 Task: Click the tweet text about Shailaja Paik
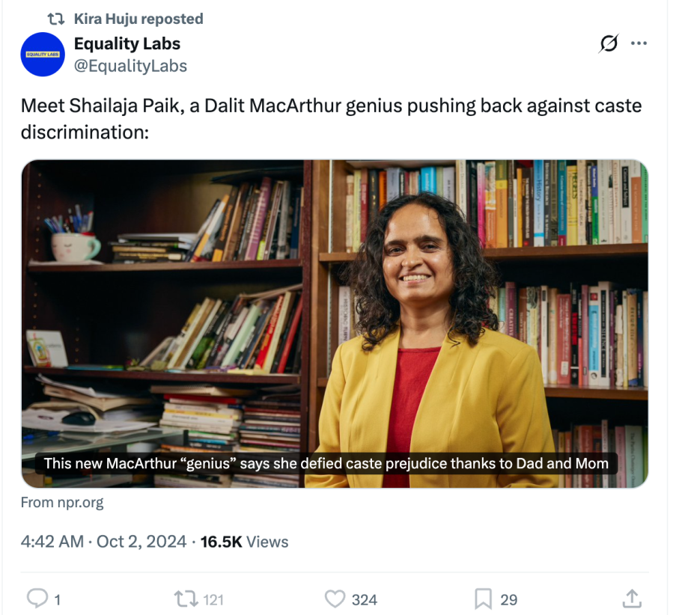331,118
